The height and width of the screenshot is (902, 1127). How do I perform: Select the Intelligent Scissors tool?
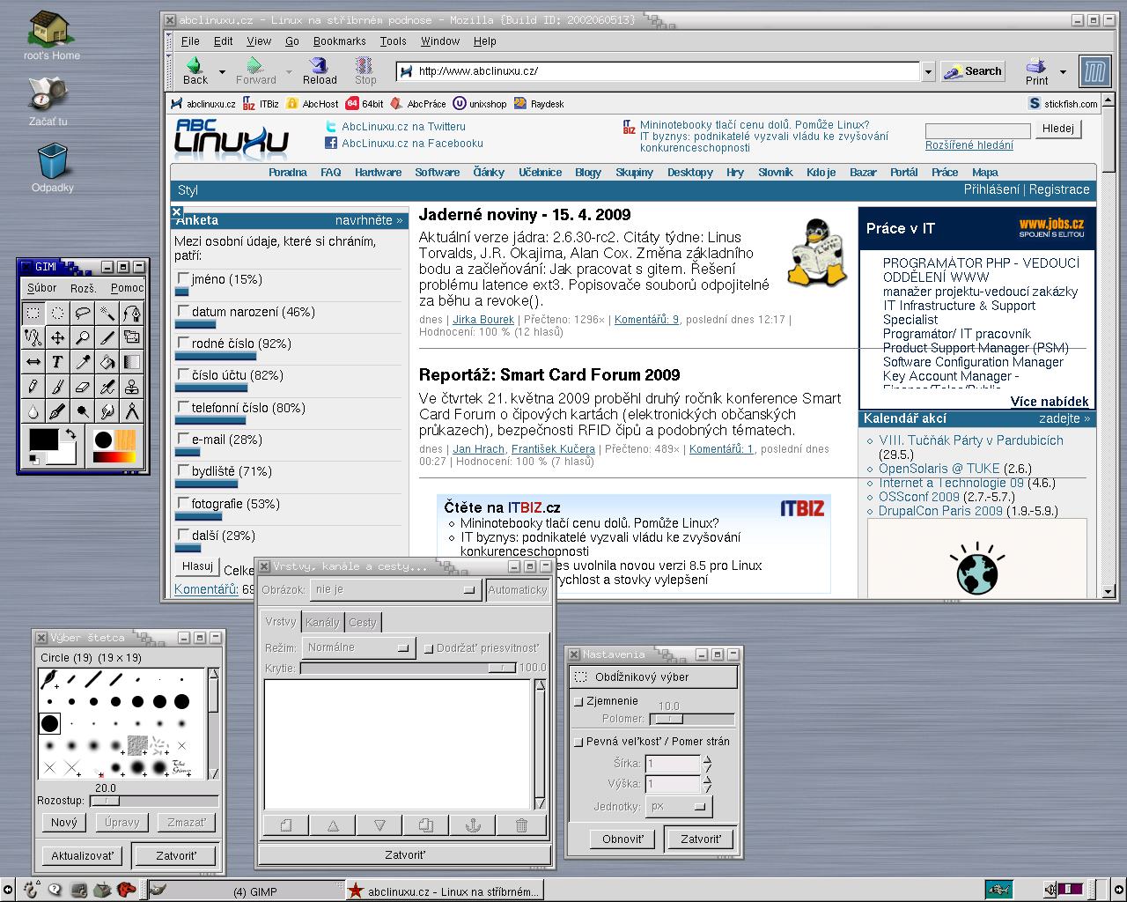point(33,337)
